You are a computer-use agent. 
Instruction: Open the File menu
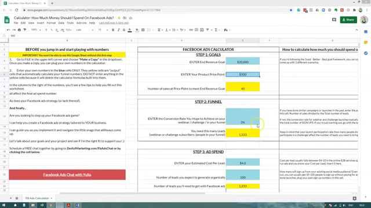click(x=16, y=23)
